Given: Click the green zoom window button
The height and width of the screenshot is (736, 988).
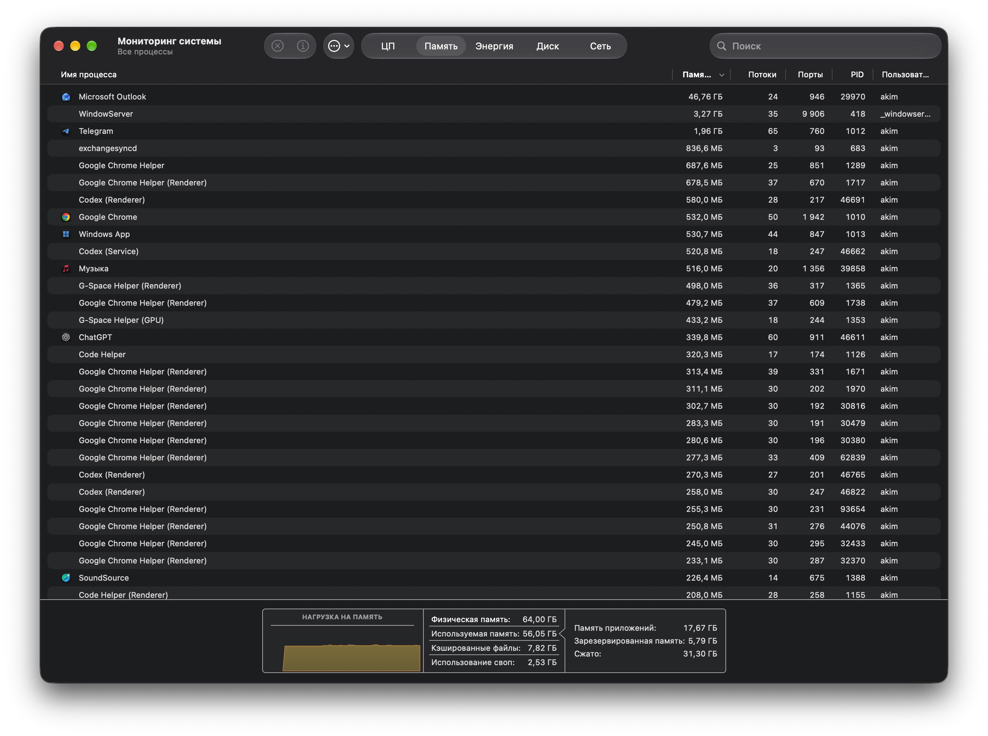Looking at the screenshot, I should pos(91,46).
